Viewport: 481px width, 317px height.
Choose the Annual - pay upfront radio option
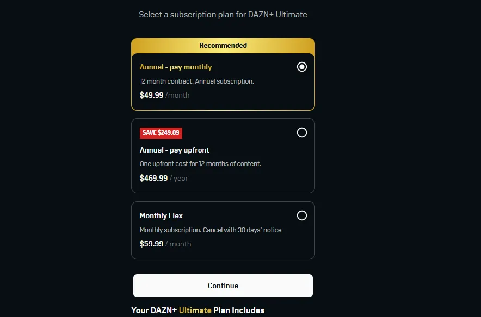click(302, 132)
